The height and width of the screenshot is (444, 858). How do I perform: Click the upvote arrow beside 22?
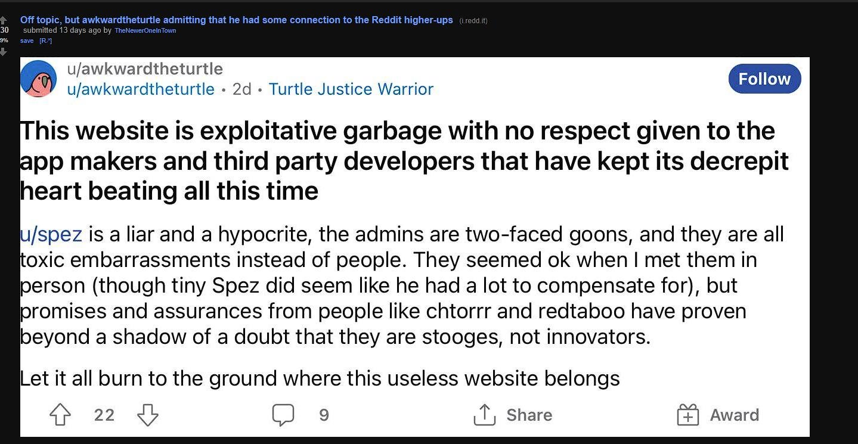pos(60,415)
